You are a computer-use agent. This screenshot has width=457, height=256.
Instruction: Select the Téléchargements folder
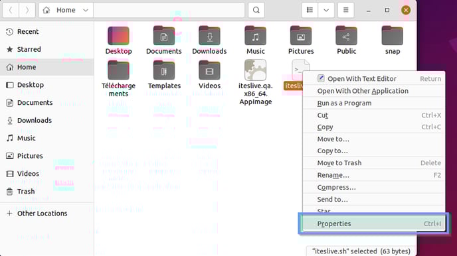(118, 78)
